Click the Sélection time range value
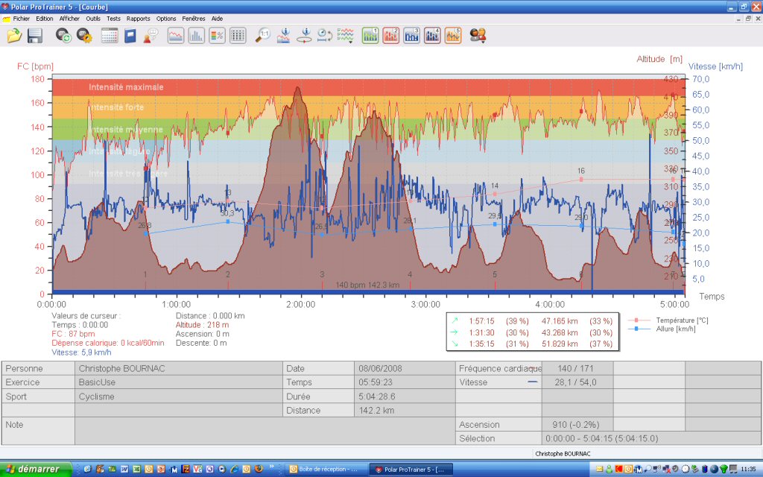This screenshot has height=477, width=763. pyautogui.click(x=601, y=438)
